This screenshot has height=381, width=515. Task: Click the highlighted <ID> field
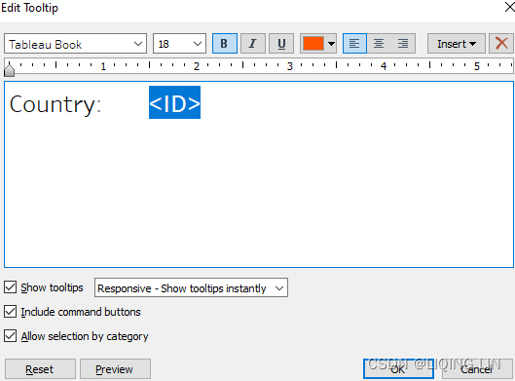pos(174,102)
